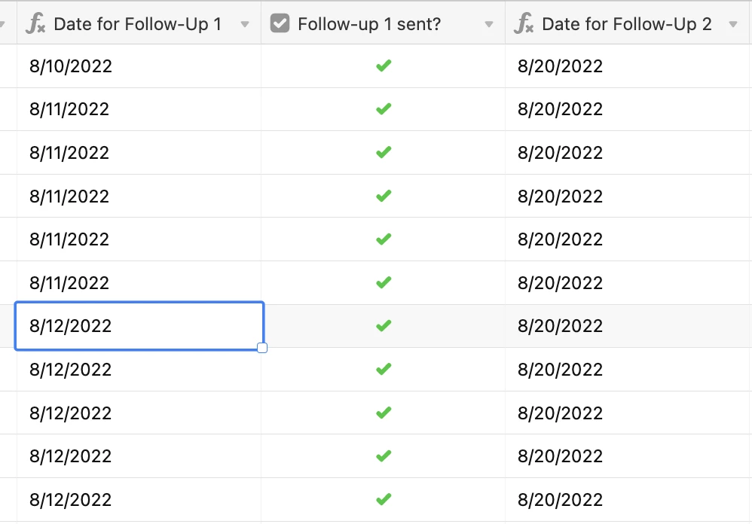
Task: Select the bottom 8/12/2022 date cell
Action: [139, 500]
